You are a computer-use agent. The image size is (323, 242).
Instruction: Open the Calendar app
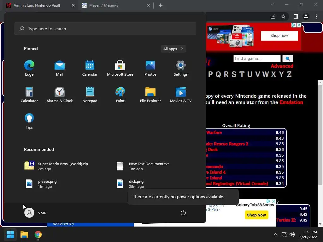90,68
